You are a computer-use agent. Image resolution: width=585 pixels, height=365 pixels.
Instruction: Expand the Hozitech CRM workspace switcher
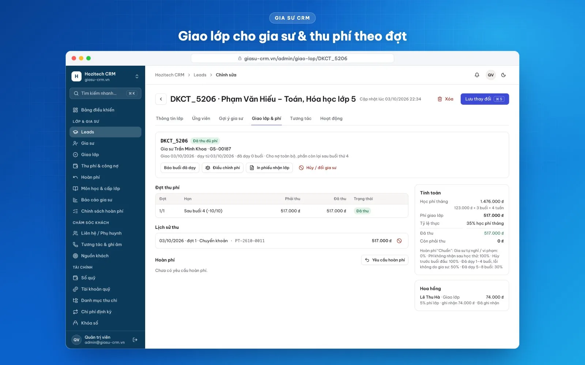(x=137, y=76)
